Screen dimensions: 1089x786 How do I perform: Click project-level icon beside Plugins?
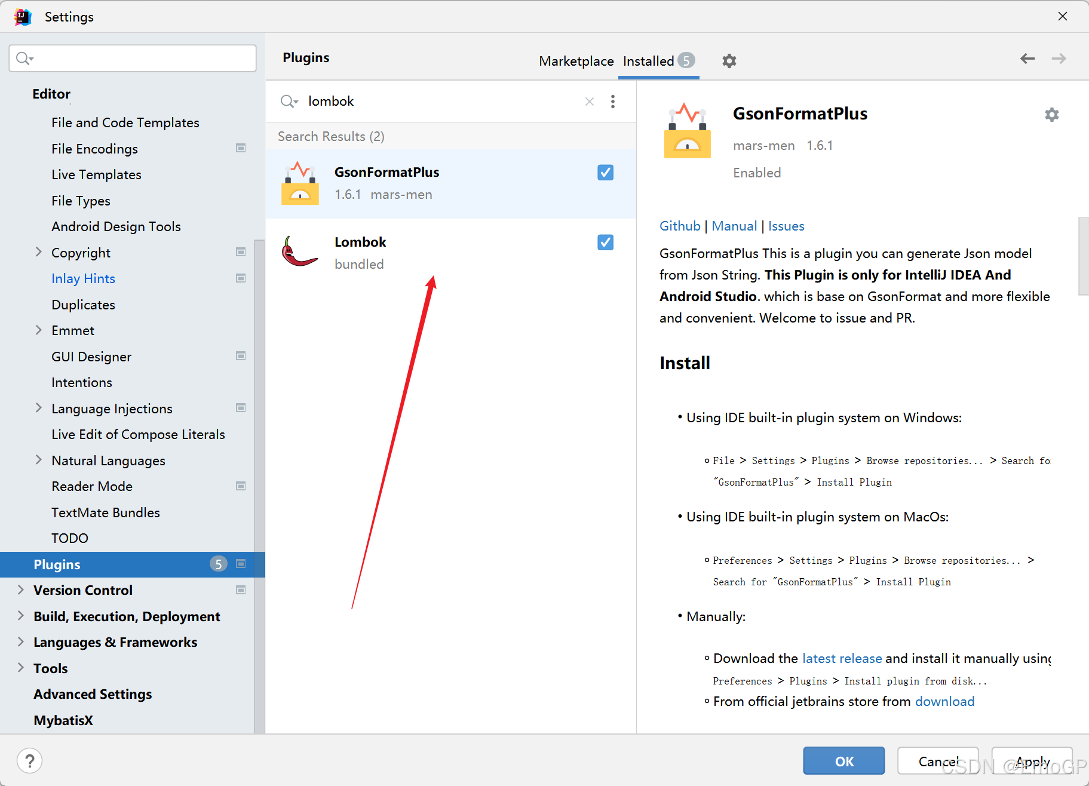[241, 564]
